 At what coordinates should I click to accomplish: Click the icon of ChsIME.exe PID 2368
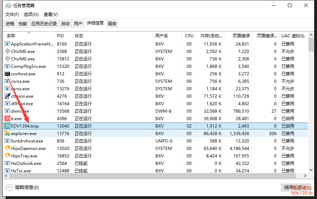7,52
